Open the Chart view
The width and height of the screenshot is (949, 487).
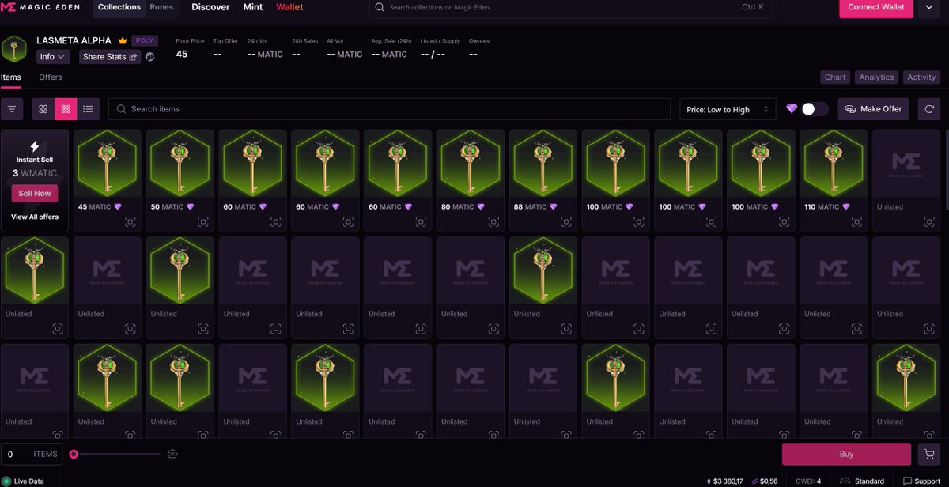click(835, 77)
